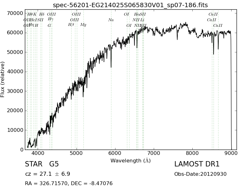Viewport: 249px width, 187px height.
Task: Click the y-axis tick label 40000
Action: pos(15,72)
